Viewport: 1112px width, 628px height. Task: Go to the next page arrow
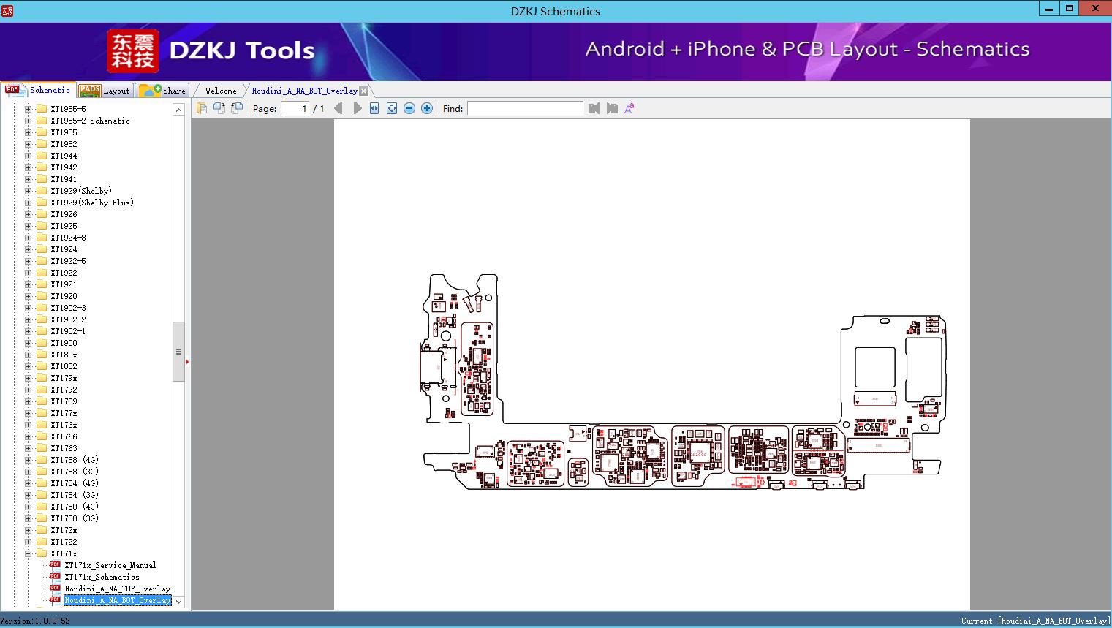[358, 108]
